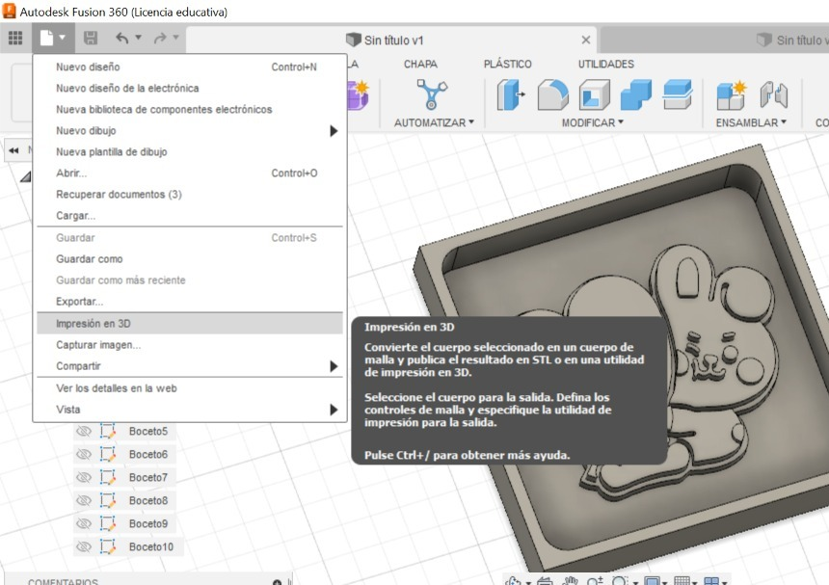Toggle visibility of Boceto10
This screenshot has height=585, width=829.
(84, 547)
